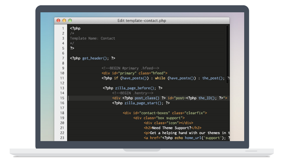Click line number 15 in the gutter

[x=62, y=98]
